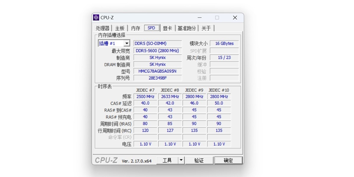Click the JEDEC #10 frequency cell showing 2800 MHz

point(219,96)
